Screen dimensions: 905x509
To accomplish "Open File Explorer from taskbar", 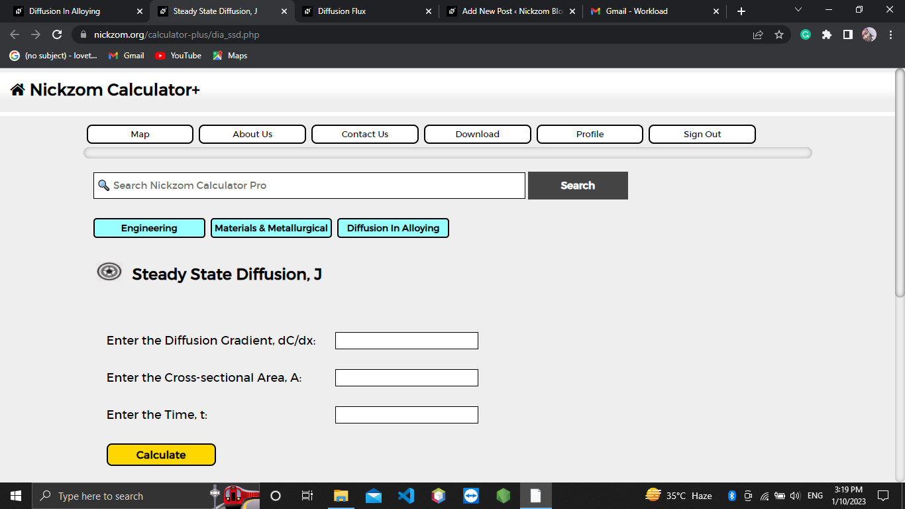I will point(341,496).
